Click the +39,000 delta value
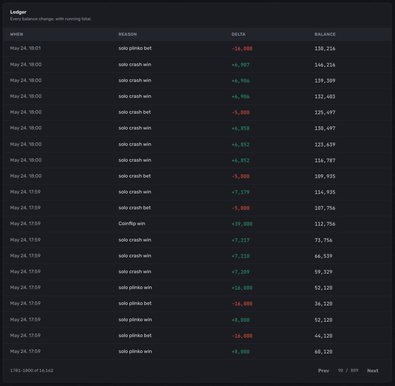Viewport: 395px width, 386px height. click(x=242, y=224)
